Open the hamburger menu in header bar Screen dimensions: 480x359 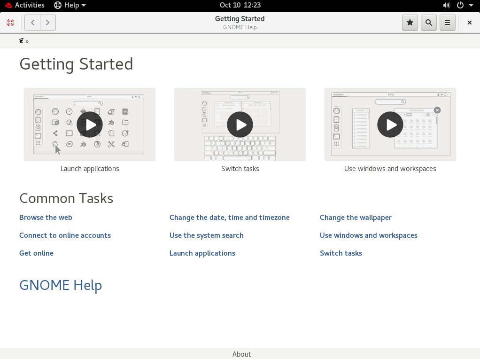pos(447,23)
